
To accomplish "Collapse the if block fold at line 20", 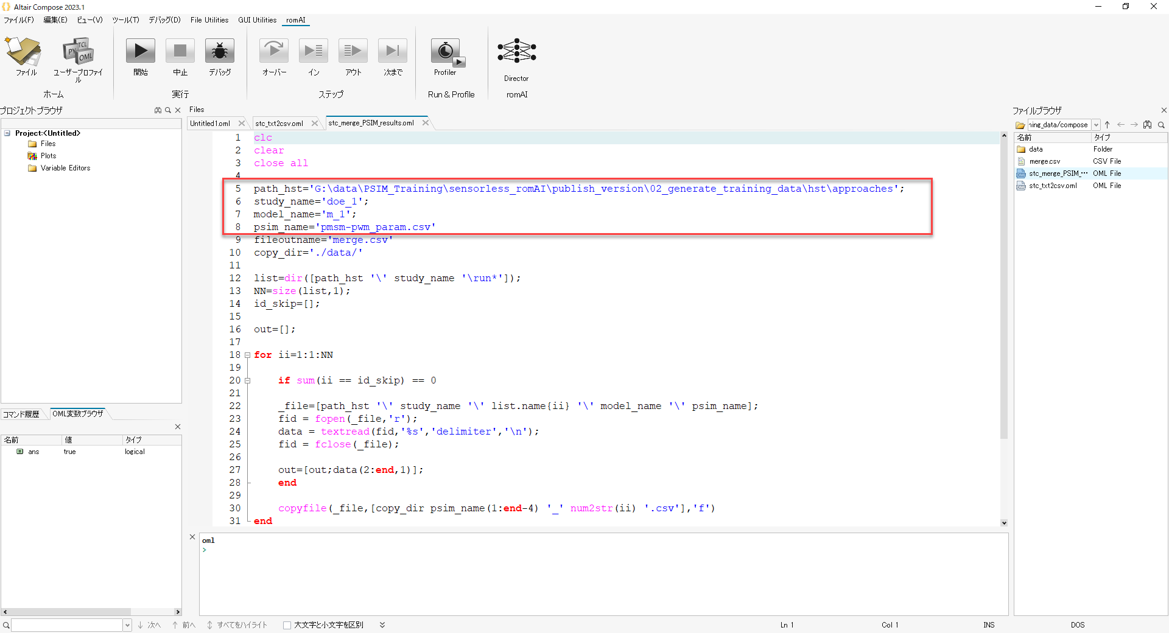I will 247,380.
